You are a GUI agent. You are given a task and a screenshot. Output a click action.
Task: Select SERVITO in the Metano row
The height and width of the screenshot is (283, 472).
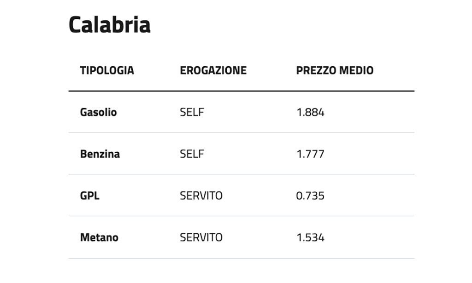pos(201,237)
